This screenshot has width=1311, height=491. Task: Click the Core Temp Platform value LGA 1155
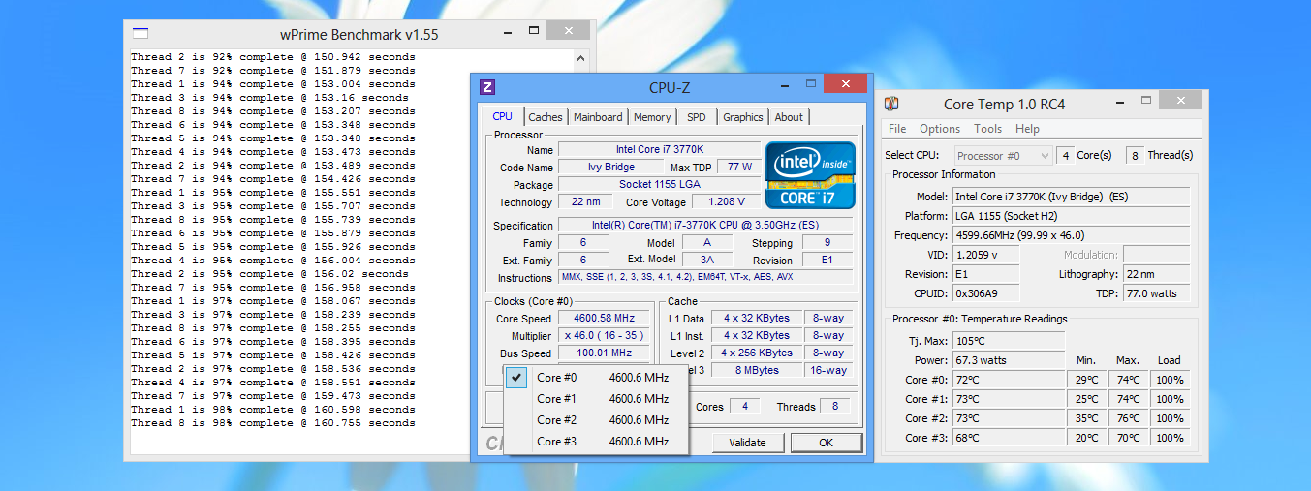click(x=1071, y=216)
